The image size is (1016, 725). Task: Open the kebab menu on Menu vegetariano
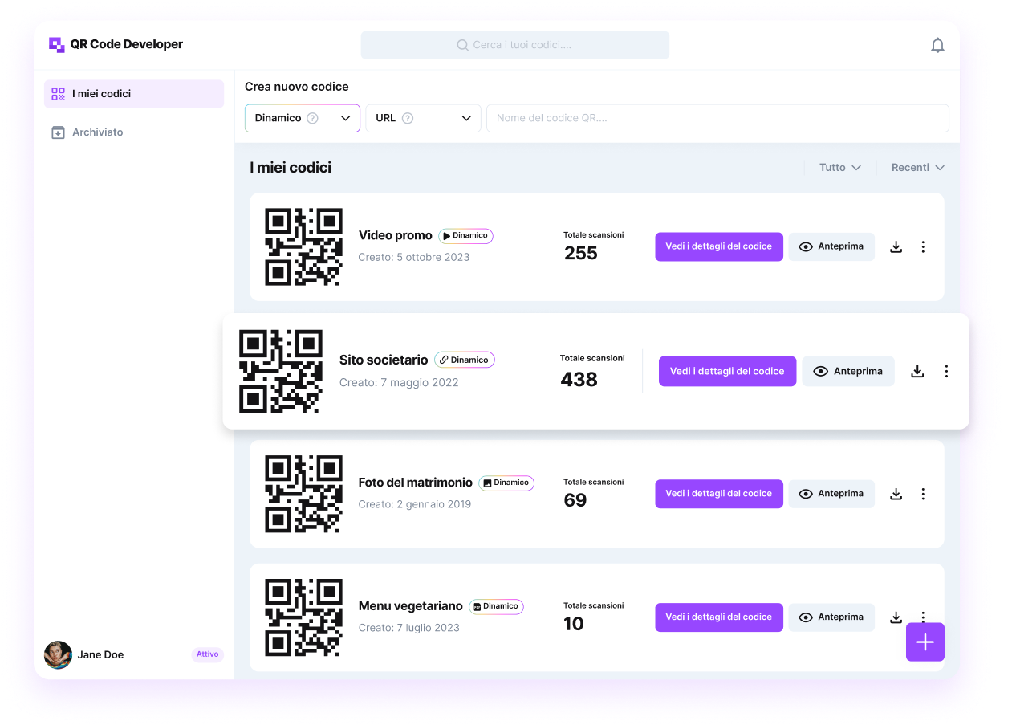point(923,617)
